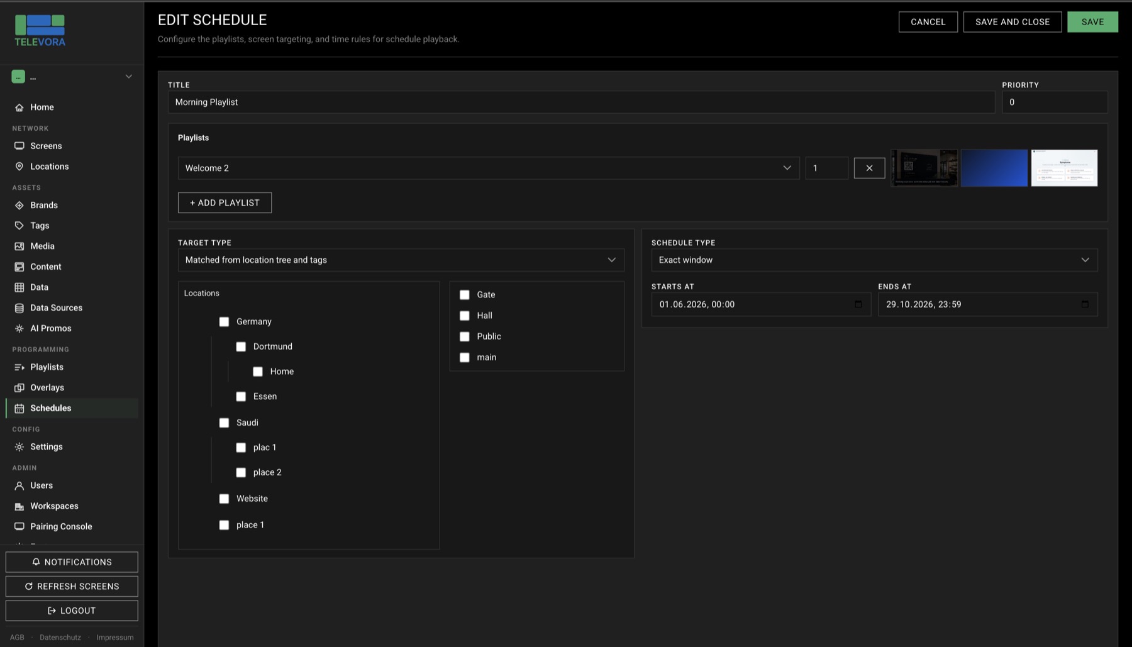This screenshot has width=1132, height=647.
Task: Go to Home in sidebar
Action: [72, 108]
